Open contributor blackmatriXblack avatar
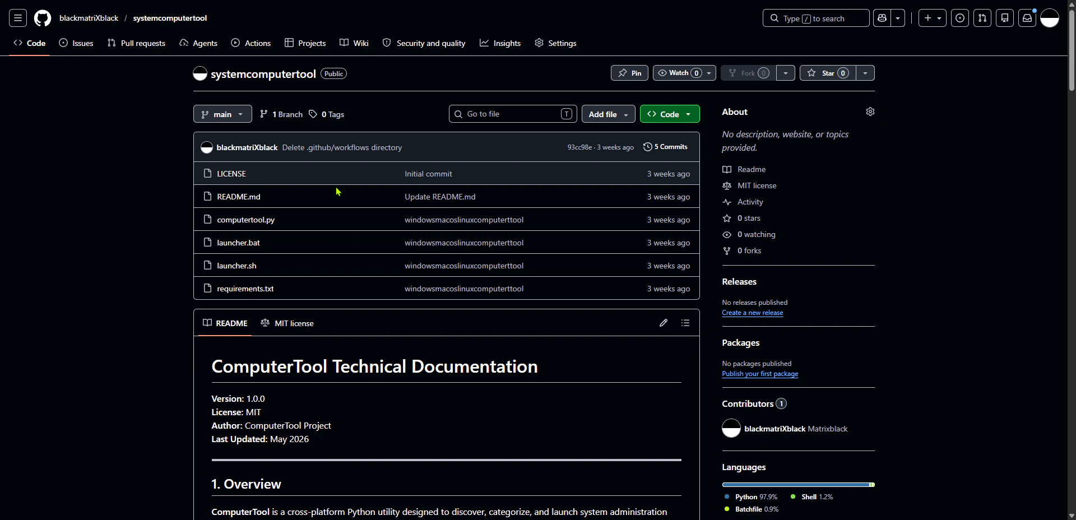This screenshot has height=520, width=1076. (731, 429)
